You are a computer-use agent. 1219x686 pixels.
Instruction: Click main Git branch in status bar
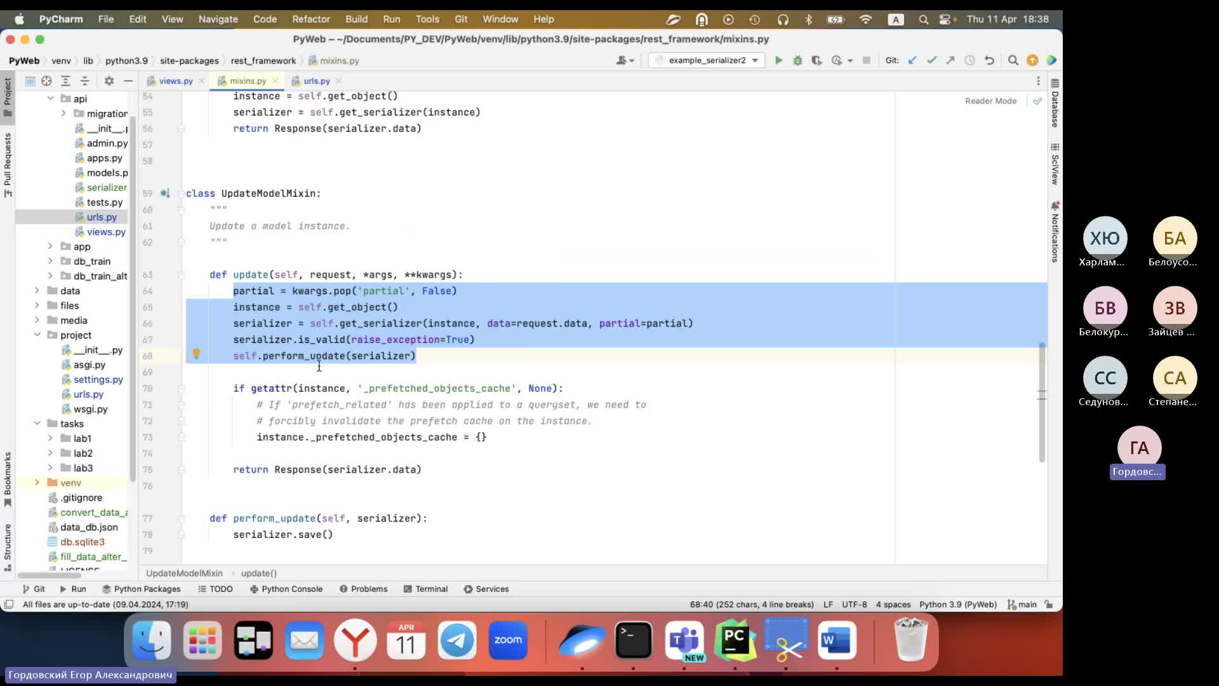tap(1022, 605)
